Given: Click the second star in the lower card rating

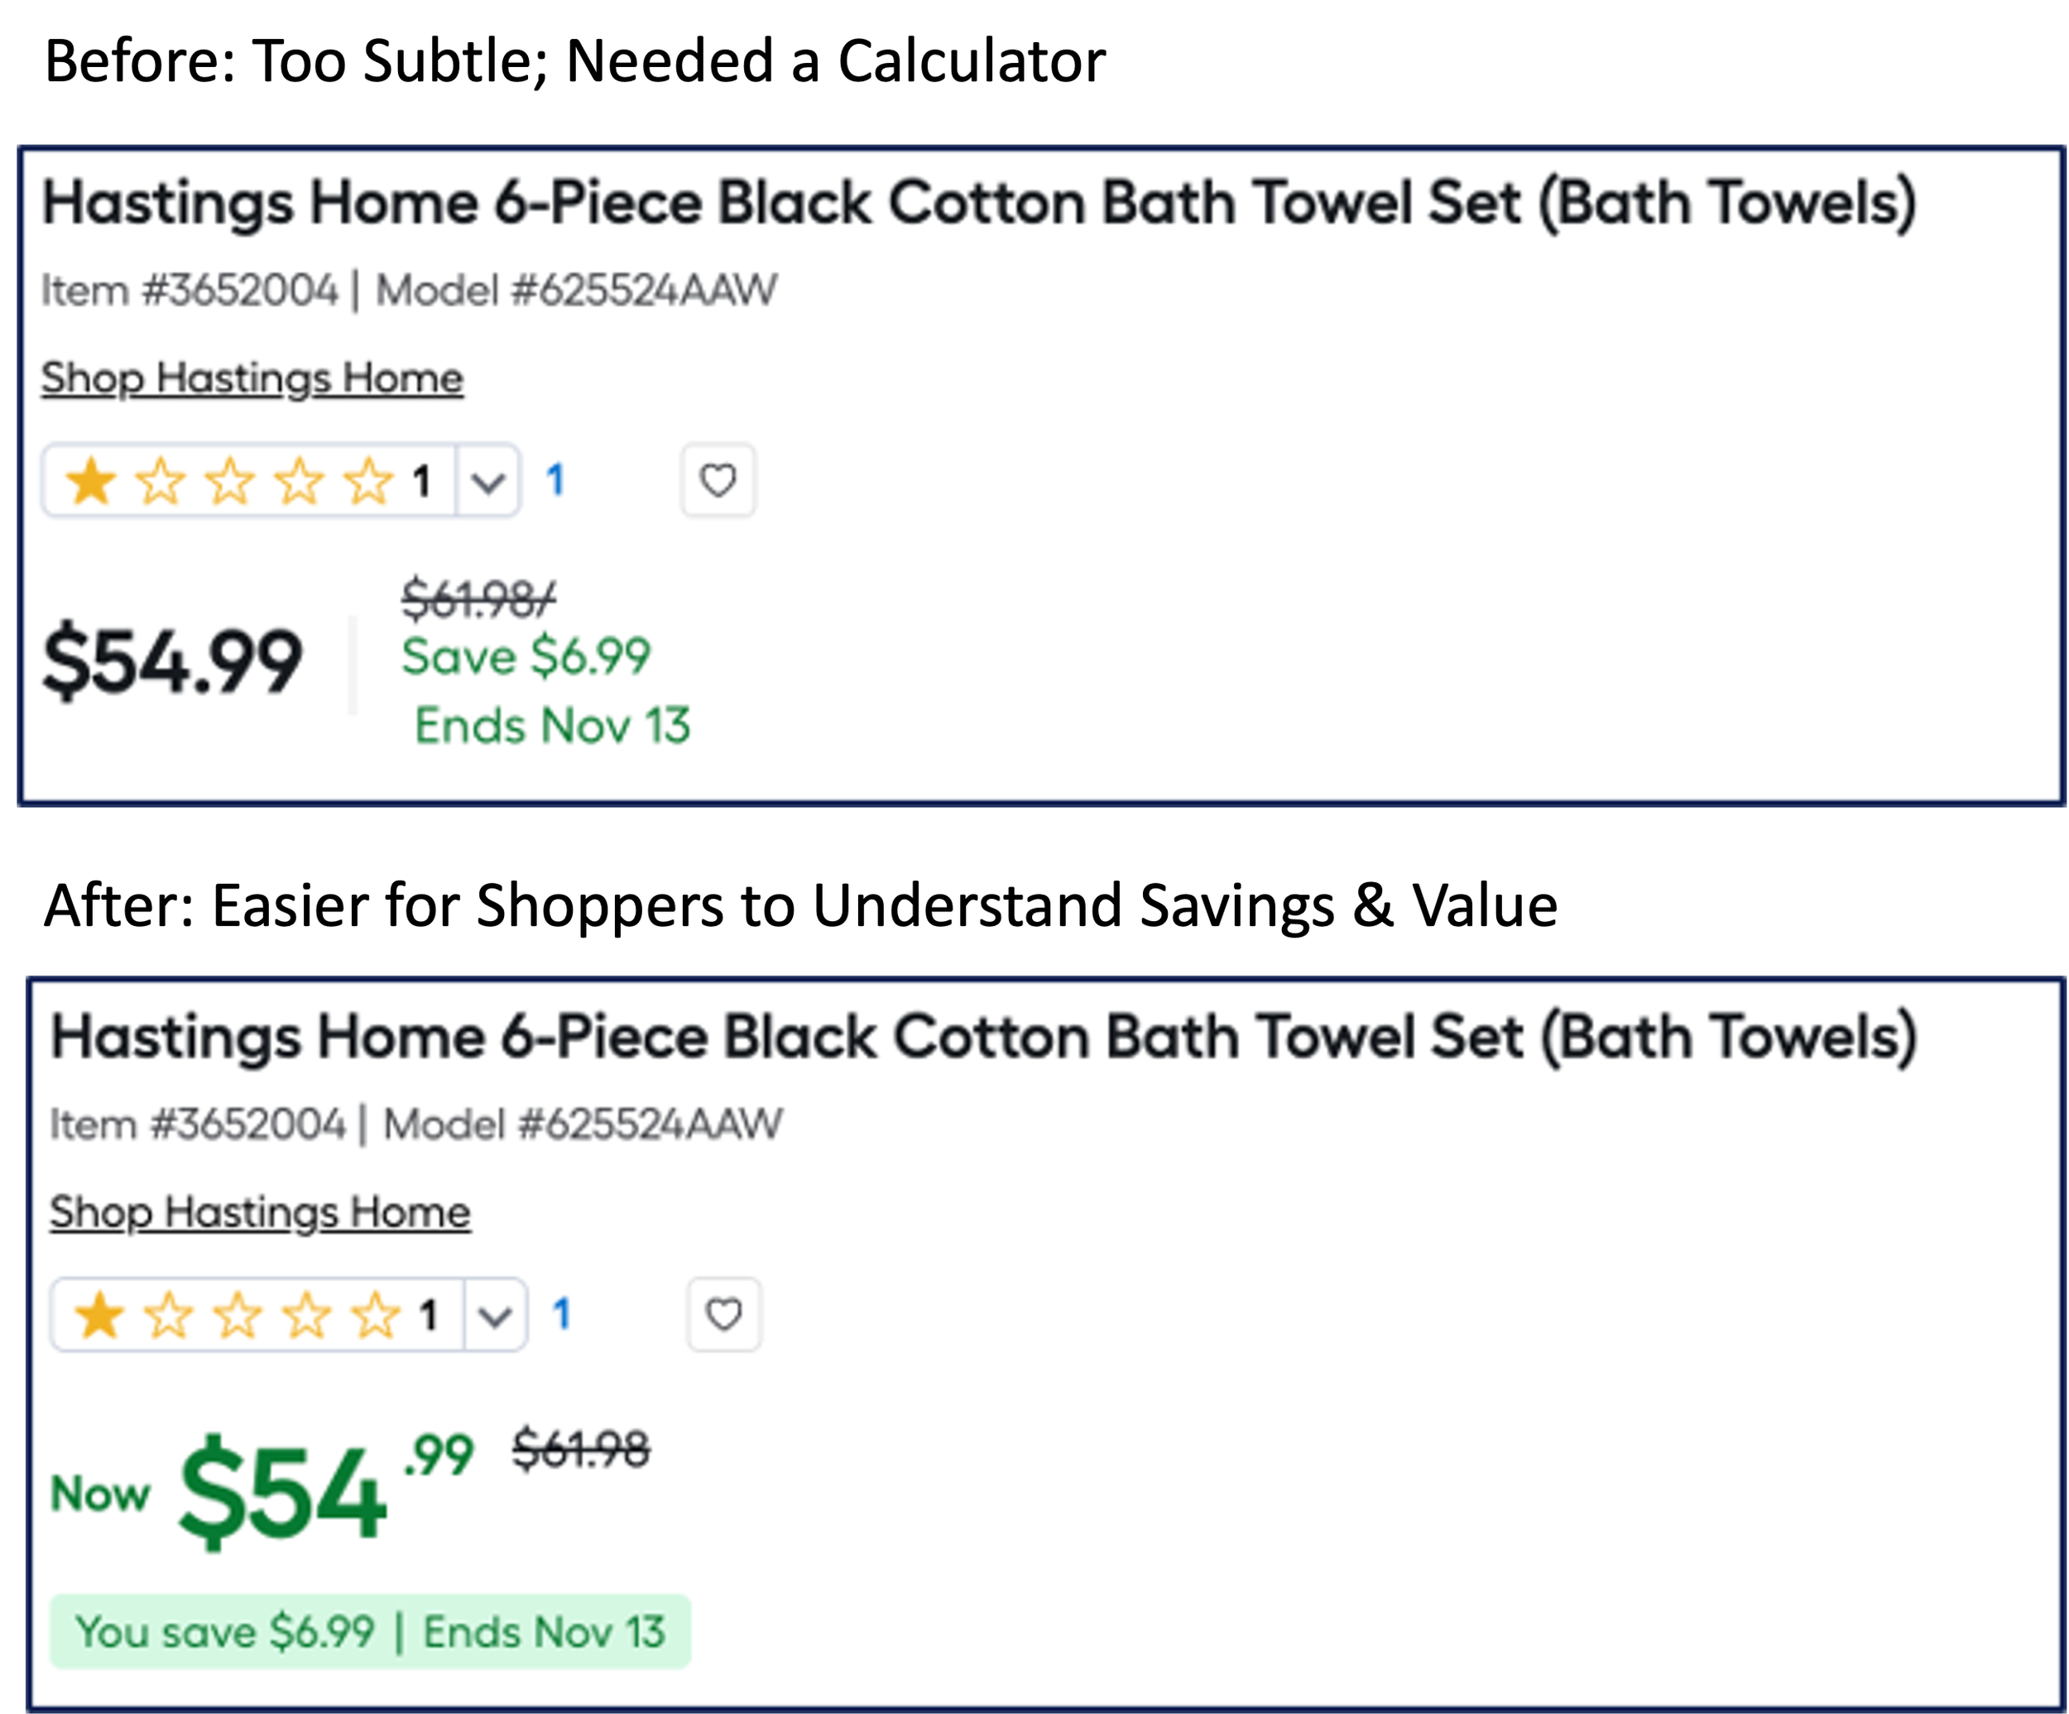Looking at the screenshot, I should (x=169, y=1316).
